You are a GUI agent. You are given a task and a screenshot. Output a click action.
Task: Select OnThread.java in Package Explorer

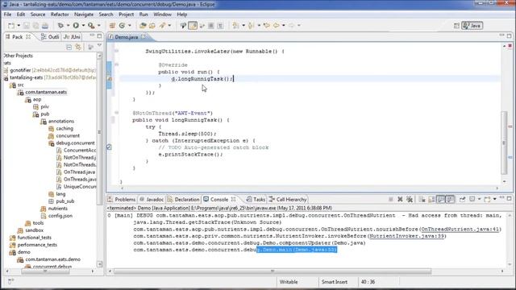79,172
